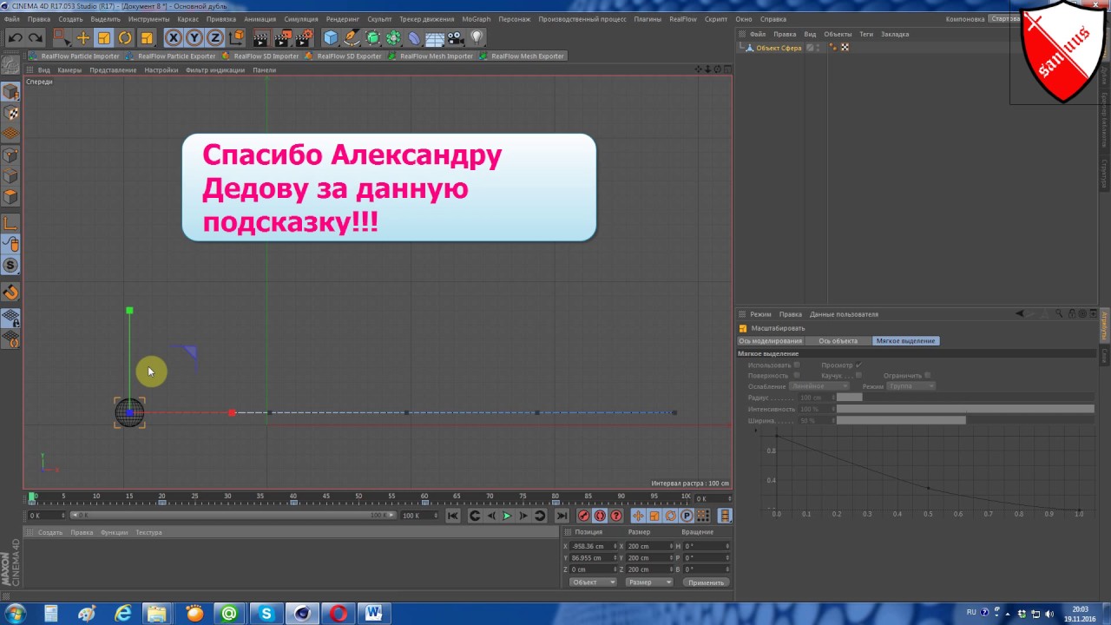Open the generators (subdivision surface) icon
Viewport: 1111px width, 625px height.
[373, 37]
